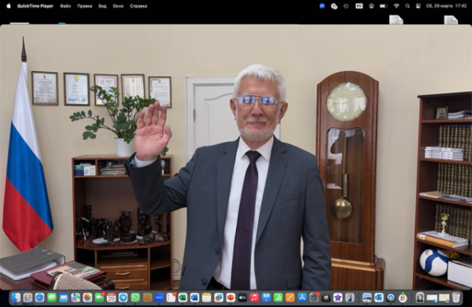
Task: Open Photos from the Dock
Action: tap(87, 298)
